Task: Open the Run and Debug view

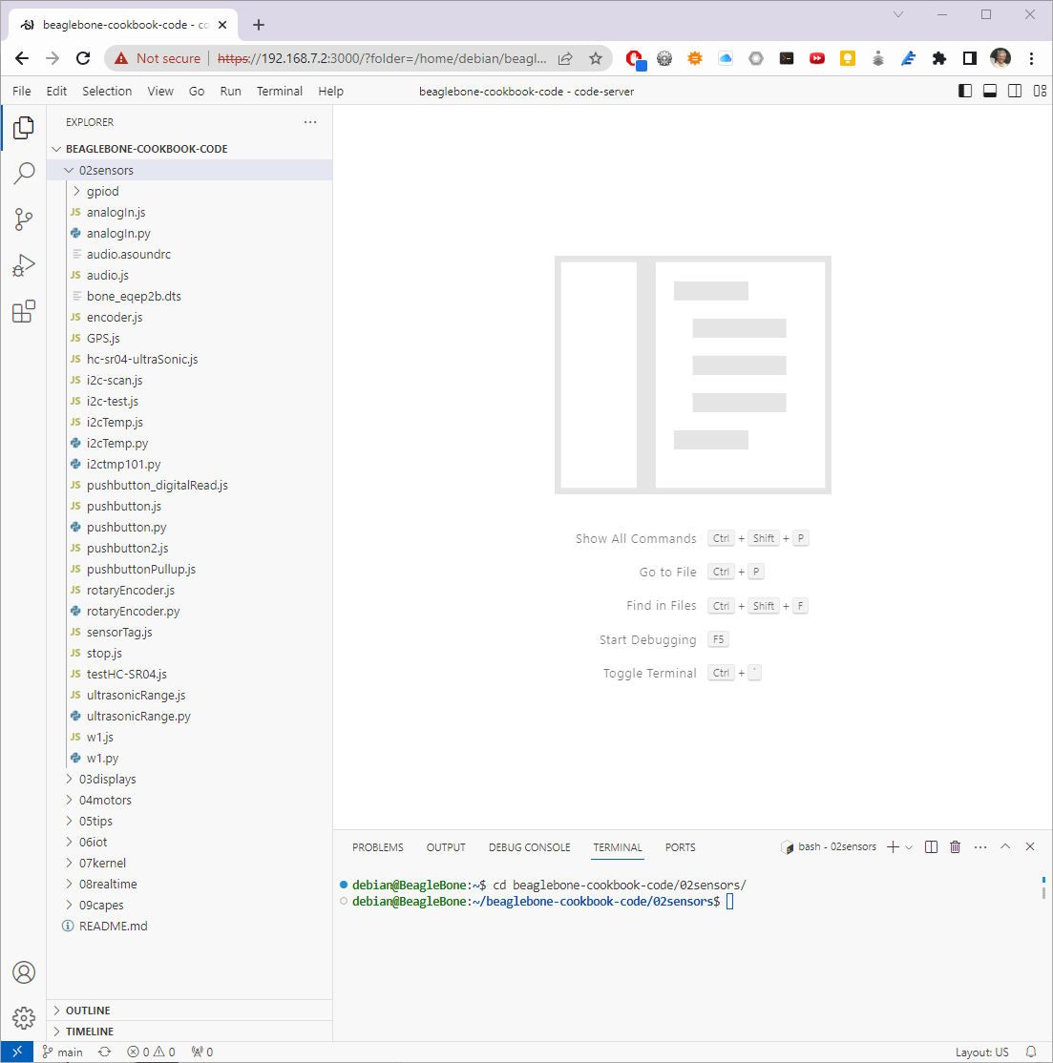Action: pos(24,265)
